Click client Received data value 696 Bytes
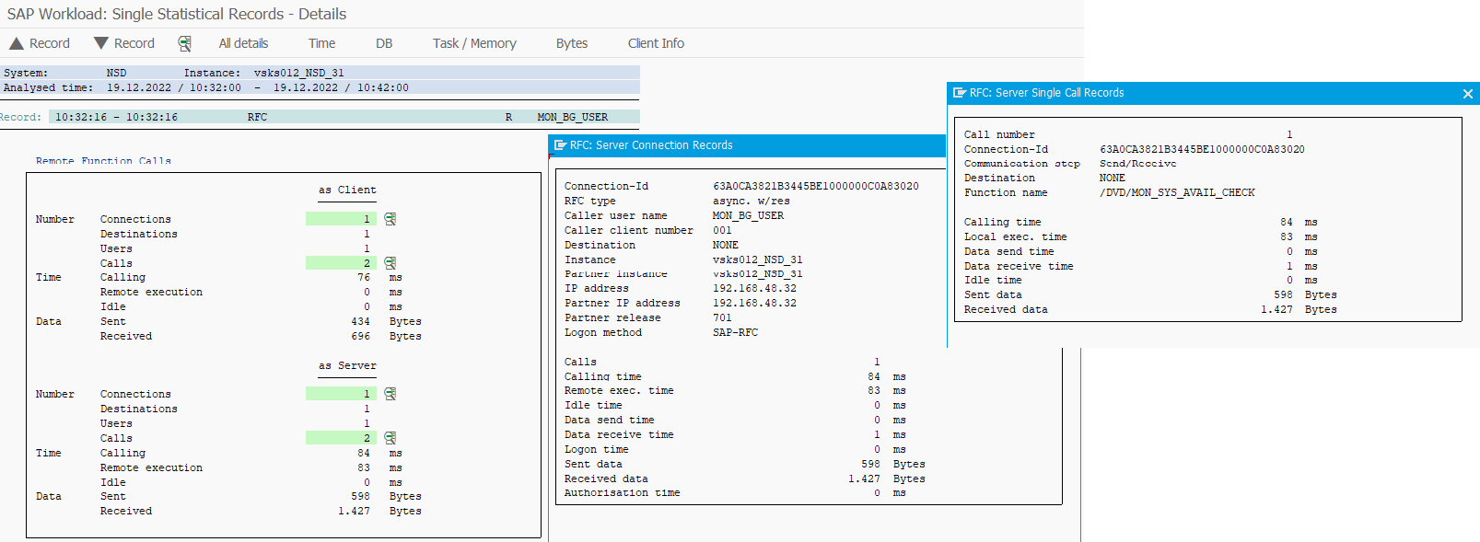 pyautogui.click(x=386, y=336)
